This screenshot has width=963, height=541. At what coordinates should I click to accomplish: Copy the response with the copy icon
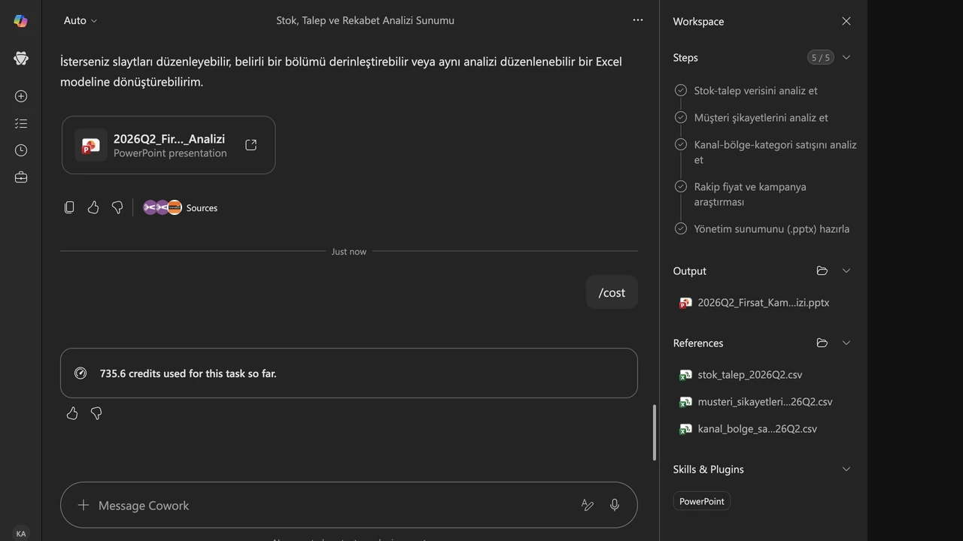pos(69,207)
